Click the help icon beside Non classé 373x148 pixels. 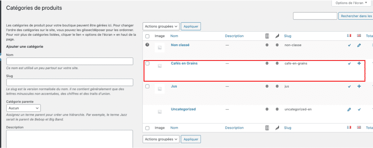pyautogui.click(x=147, y=45)
